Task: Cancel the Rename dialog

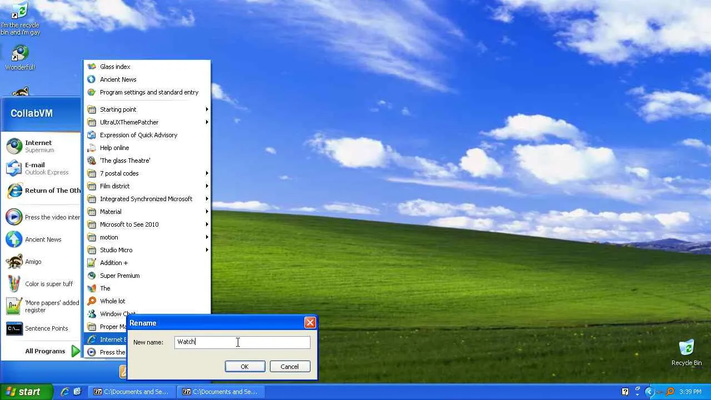Action: point(289,367)
